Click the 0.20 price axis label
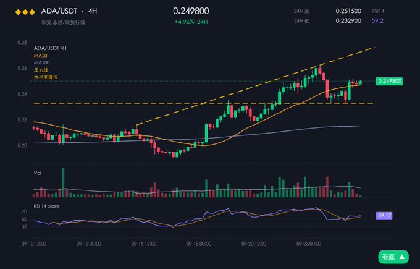 22,145
